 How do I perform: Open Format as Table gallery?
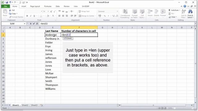point(135,14)
